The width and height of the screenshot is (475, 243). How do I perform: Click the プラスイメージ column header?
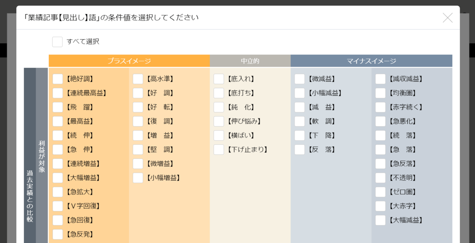click(x=129, y=61)
